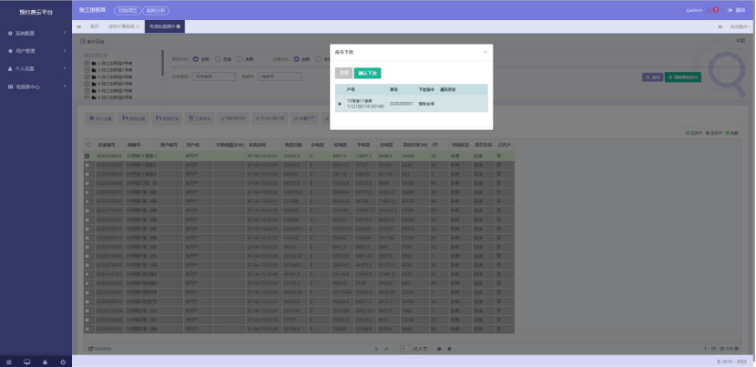The image size is (756, 367).
Task: Click the lock icon at sidebar bottom
Action: point(45,362)
